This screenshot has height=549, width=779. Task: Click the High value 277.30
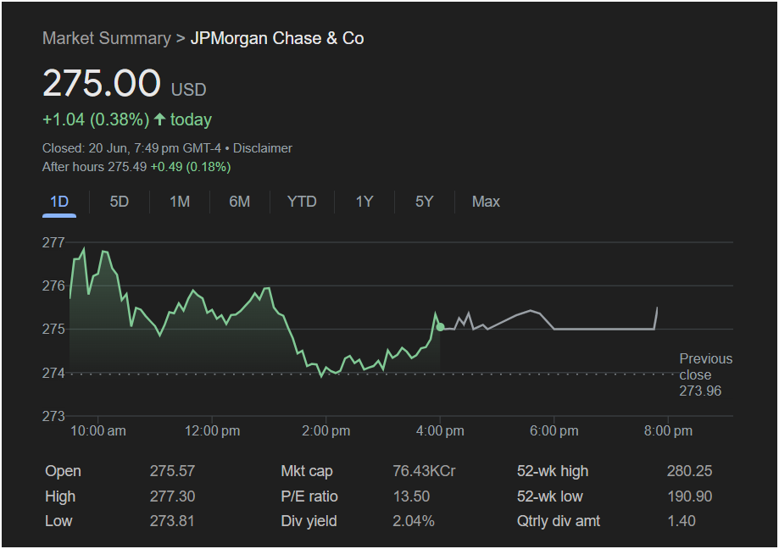point(172,496)
